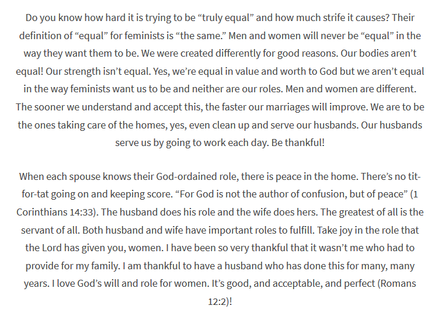Click the words "the same." in second line
Viewport: 442px width, 316px height.
click(201, 36)
